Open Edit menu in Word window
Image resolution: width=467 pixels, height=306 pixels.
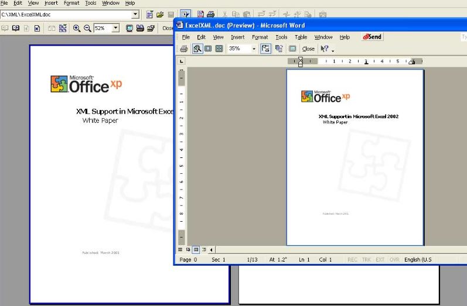pyautogui.click(x=202, y=37)
